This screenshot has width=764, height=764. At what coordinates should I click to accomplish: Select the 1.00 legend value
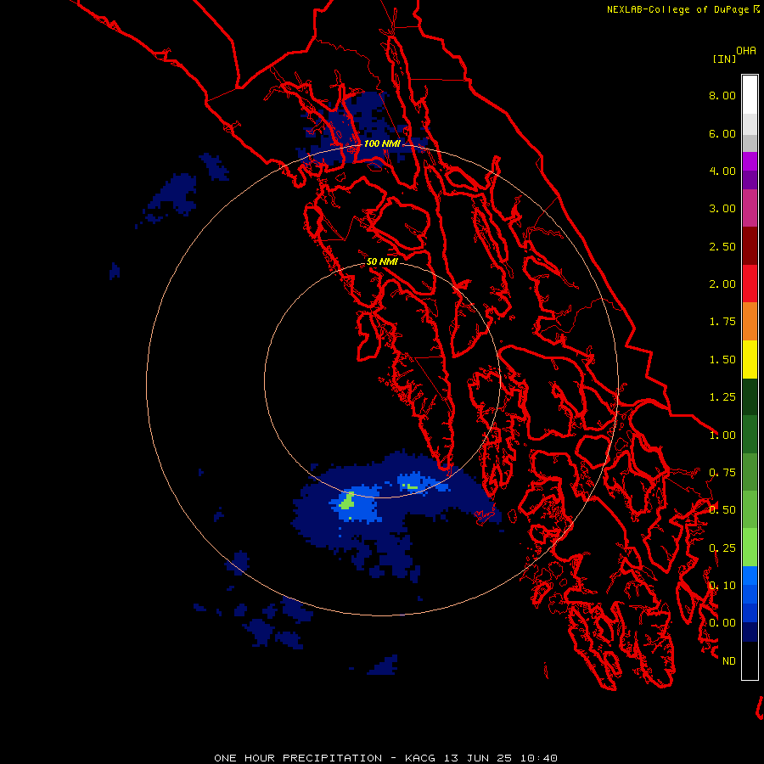click(x=722, y=435)
